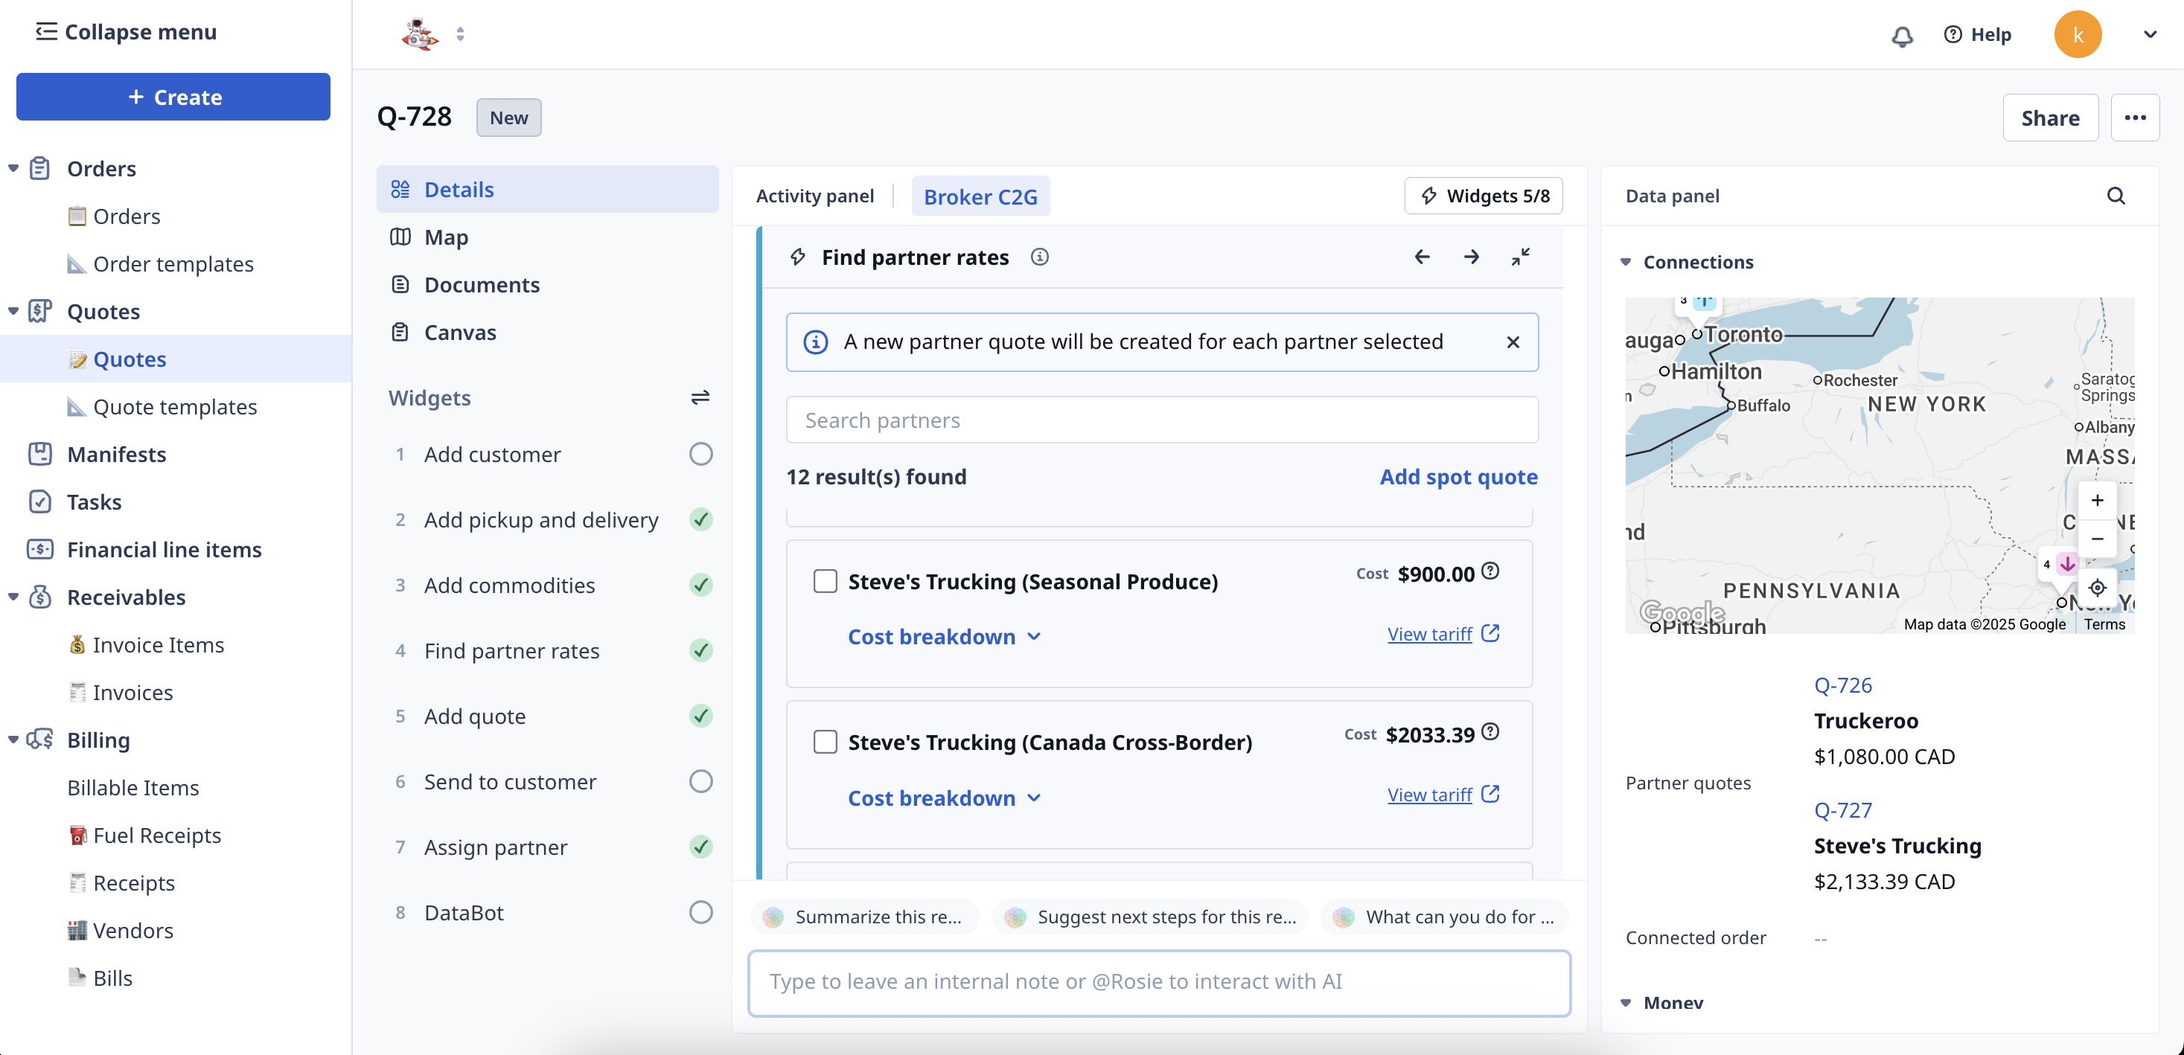The width and height of the screenshot is (2184, 1055).
Task: Collapse the Connections section
Action: click(x=1625, y=262)
